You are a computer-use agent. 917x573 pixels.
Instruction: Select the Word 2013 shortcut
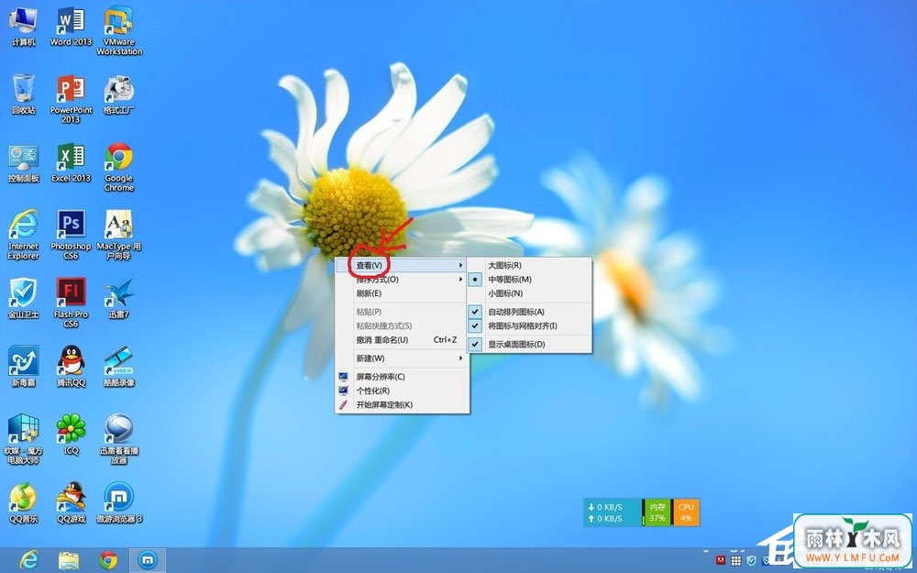pos(71,27)
